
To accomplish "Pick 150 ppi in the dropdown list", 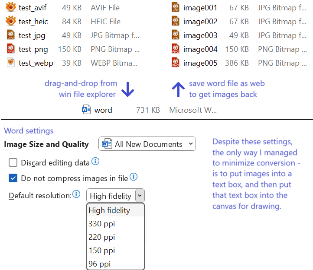I will [101, 251].
